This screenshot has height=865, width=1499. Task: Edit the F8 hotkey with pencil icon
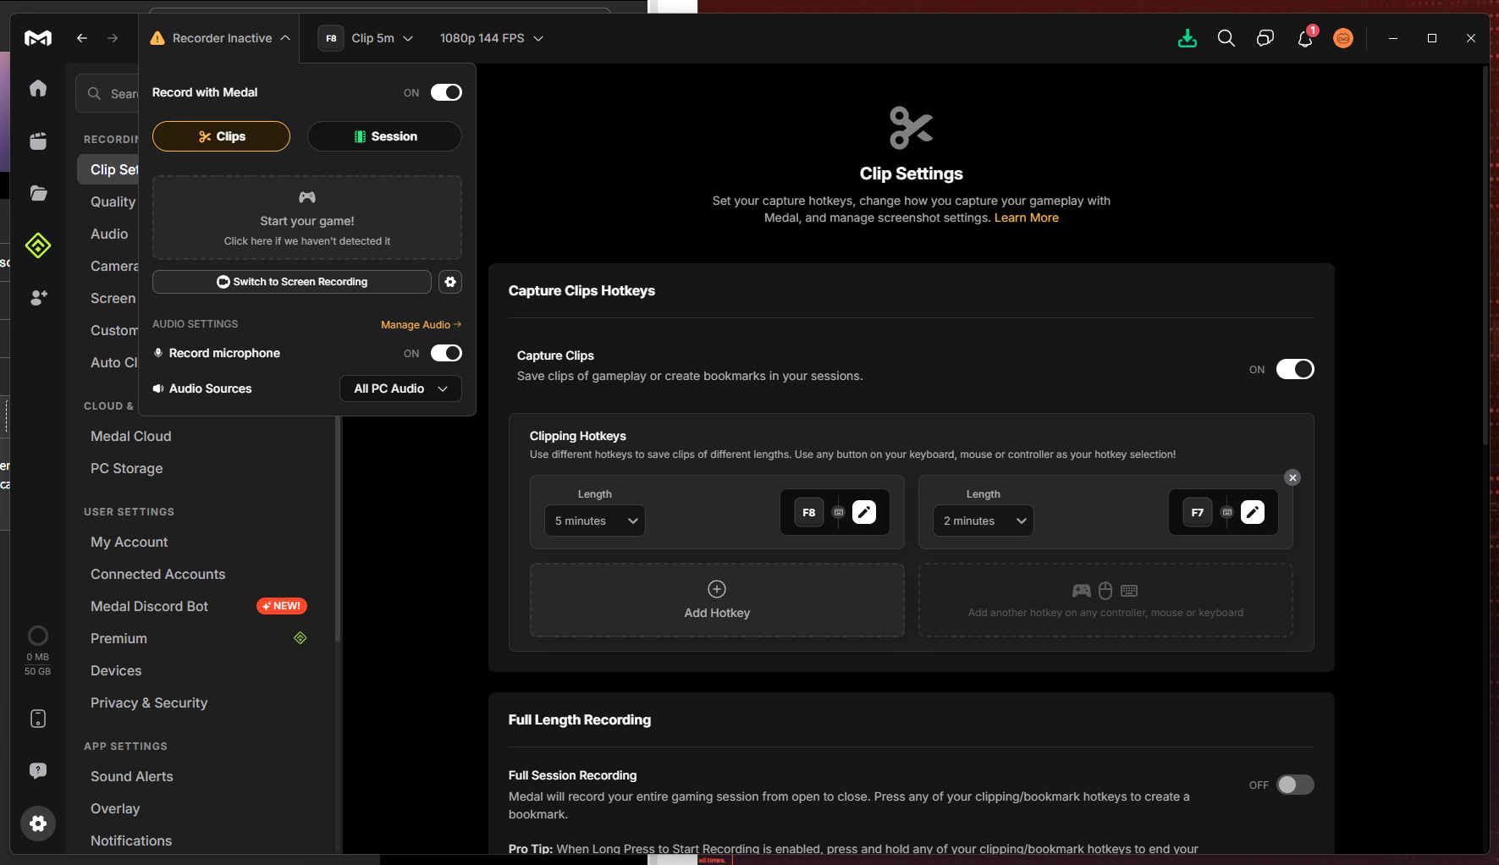864,512
